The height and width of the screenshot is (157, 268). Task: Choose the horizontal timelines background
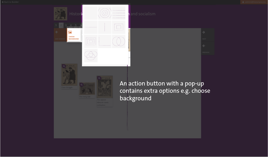119,13
